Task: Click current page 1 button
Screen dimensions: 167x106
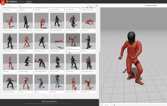Action: [x=41, y=96]
